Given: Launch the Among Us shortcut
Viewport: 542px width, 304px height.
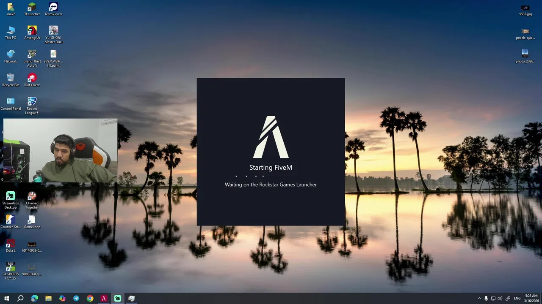Looking at the screenshot, I should click(32, 33).
